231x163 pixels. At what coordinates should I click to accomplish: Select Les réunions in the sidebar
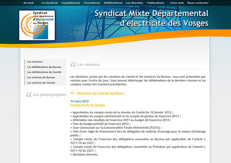(x=45, y=62)
